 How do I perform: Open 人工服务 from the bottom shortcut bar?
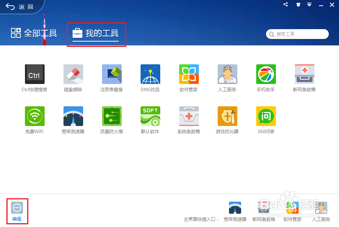(321, 211)
